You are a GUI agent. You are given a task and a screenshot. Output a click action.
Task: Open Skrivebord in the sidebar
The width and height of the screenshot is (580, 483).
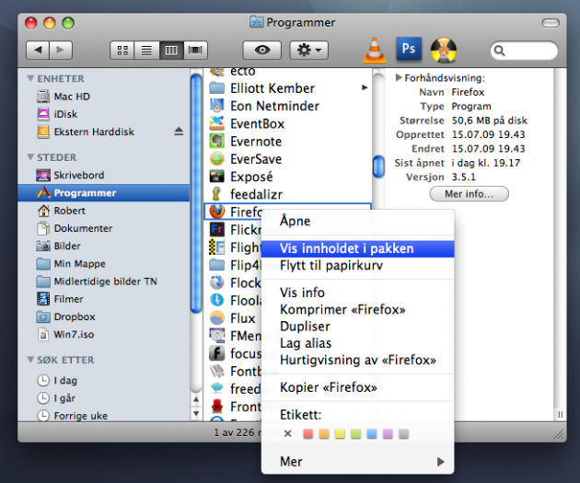point(103,175)
